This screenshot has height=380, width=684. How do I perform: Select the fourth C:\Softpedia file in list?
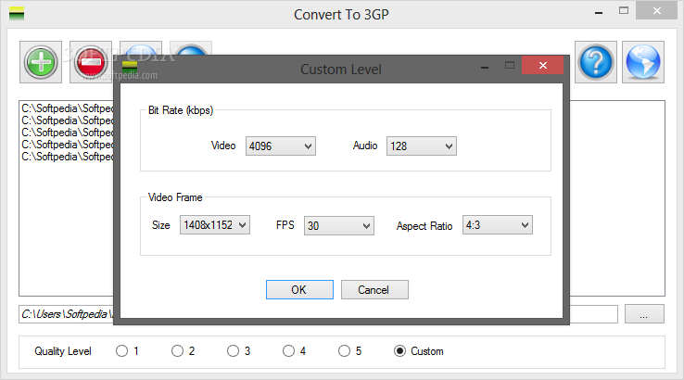(67, 145)
